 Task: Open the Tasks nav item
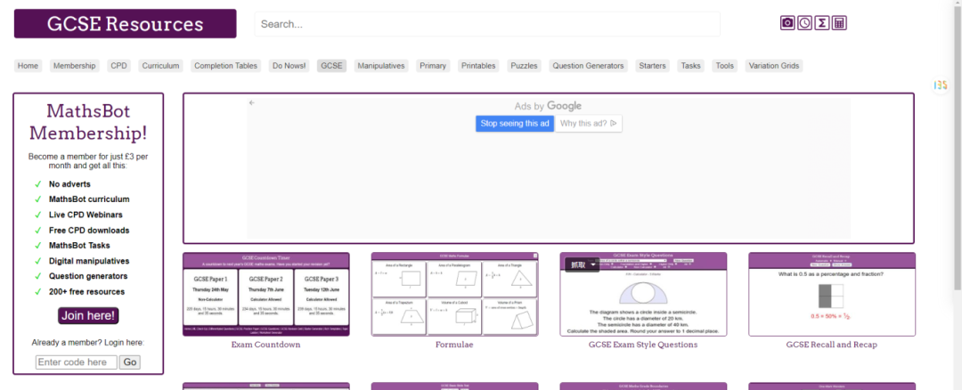[x=691, y=66]
